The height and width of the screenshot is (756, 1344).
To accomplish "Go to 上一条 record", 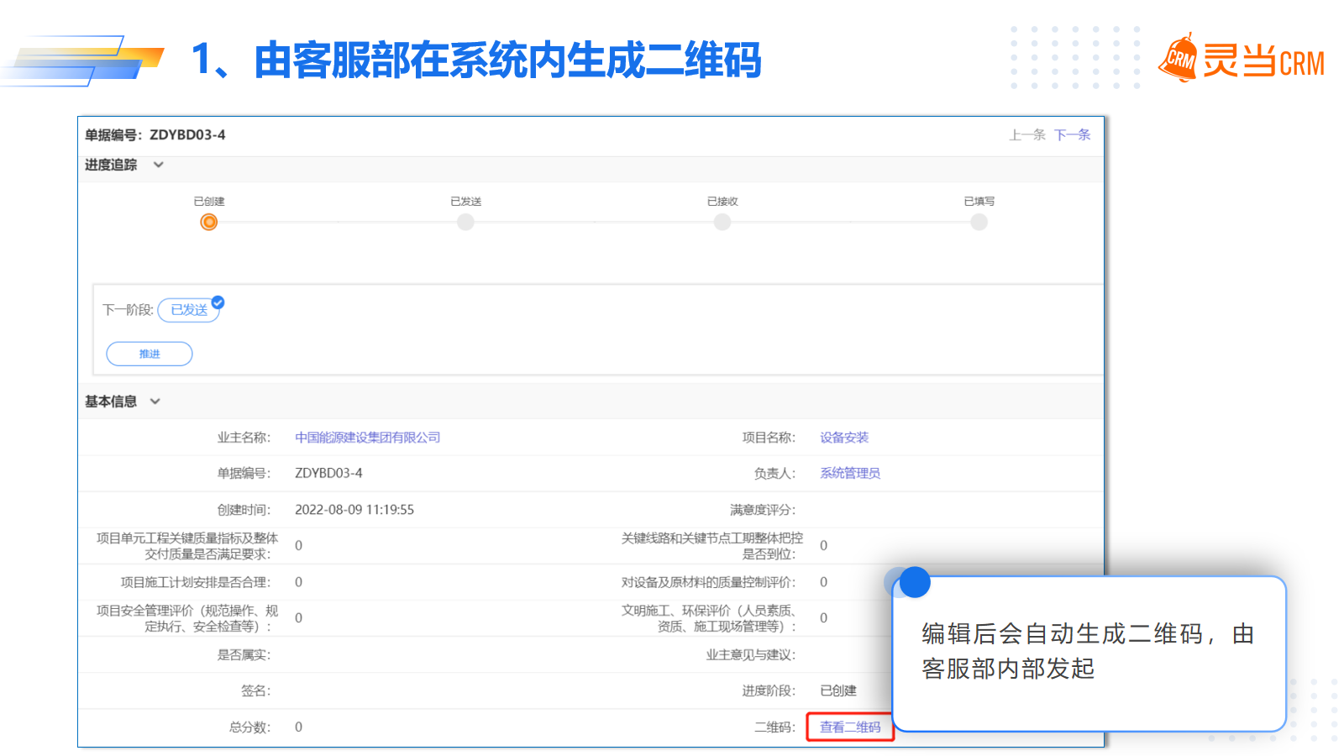I will 1026,134.
